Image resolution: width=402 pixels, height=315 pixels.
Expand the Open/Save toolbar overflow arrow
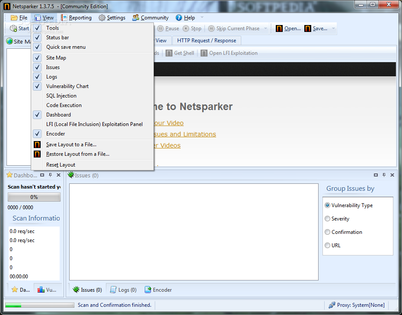click(334, 28)
